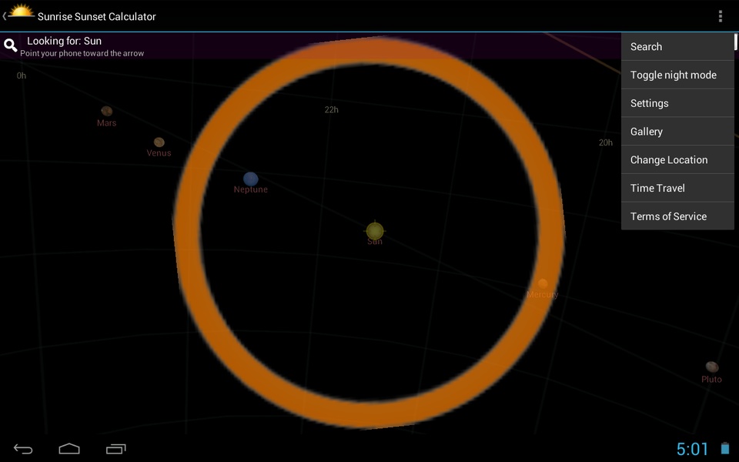Select the orange Mercury planet icon

(543, 283)
